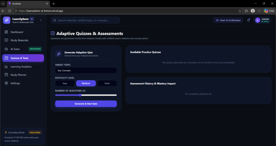The height and width of the screenshot is (146, 276).
Task: Click the Goal graduation cap icon
Action: (217, 20)
